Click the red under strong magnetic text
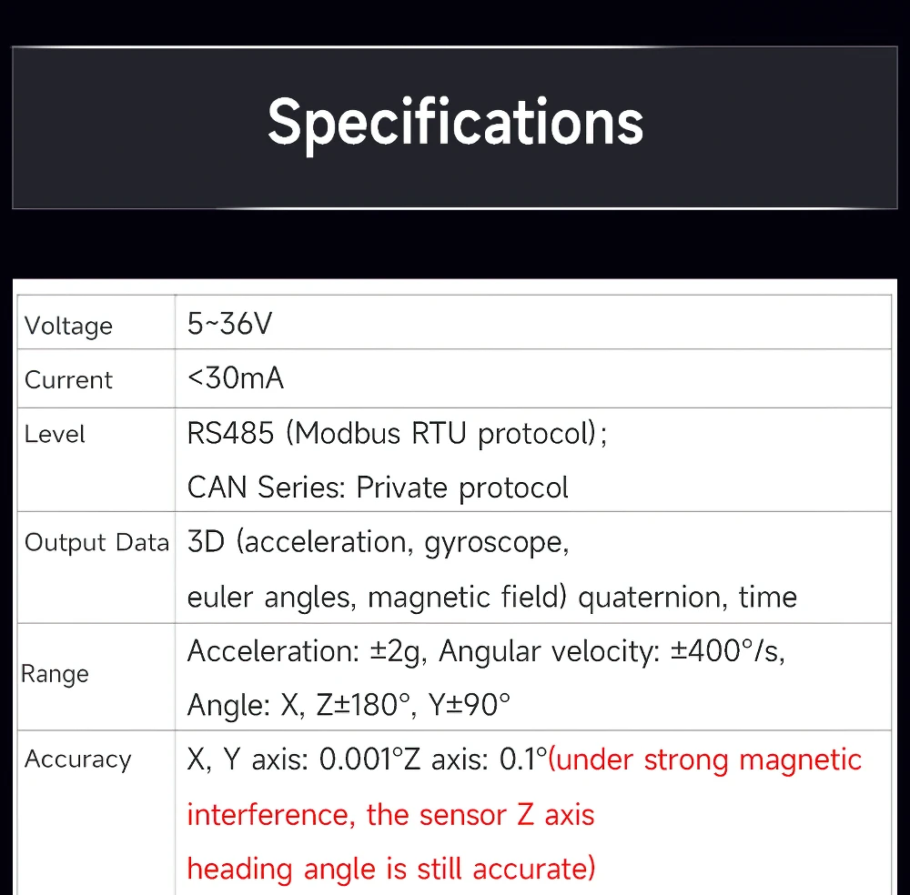This screenshot has width=910, height=895. (x=705, y=759)
